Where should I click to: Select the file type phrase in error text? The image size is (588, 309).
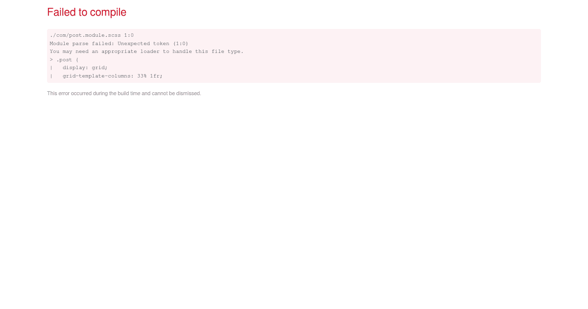click(x=226, y=51)
